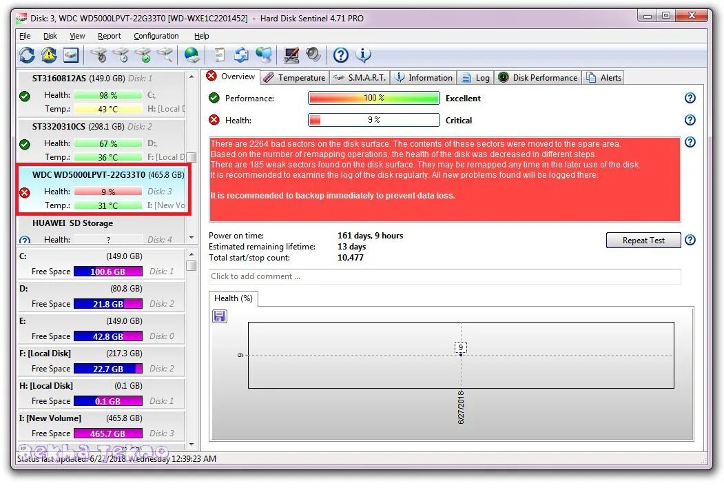Screen dimensions: 724x490
Task: Select HUAWEI SD Storage disk entry
Action: [101, 230]
